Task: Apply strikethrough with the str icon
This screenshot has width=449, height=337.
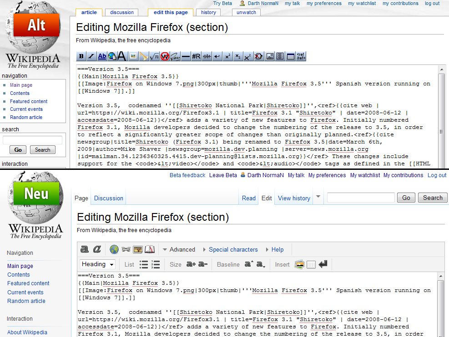Action: [207, 56]
